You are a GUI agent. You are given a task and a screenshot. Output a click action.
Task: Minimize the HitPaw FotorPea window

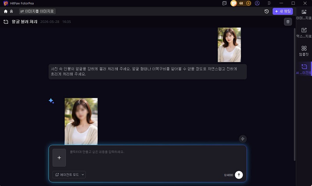tap(281, 3)
